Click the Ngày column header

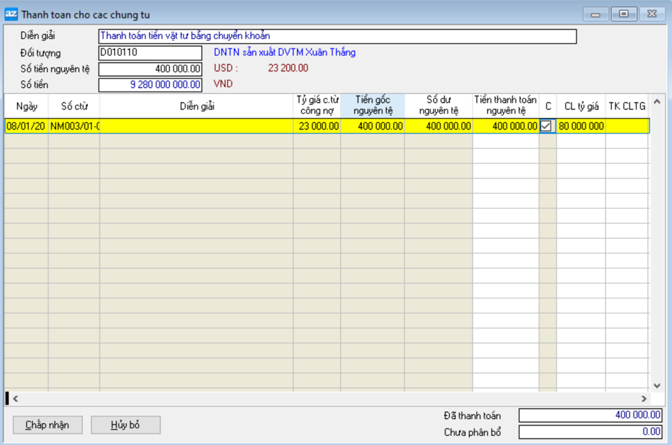(27, 106)
